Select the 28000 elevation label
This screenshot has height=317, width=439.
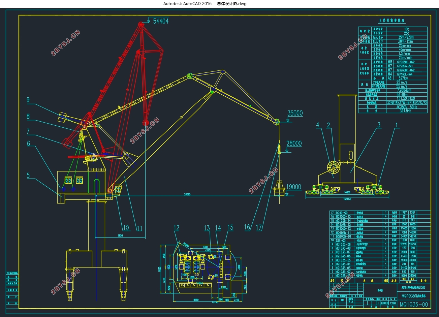(294, 144)
